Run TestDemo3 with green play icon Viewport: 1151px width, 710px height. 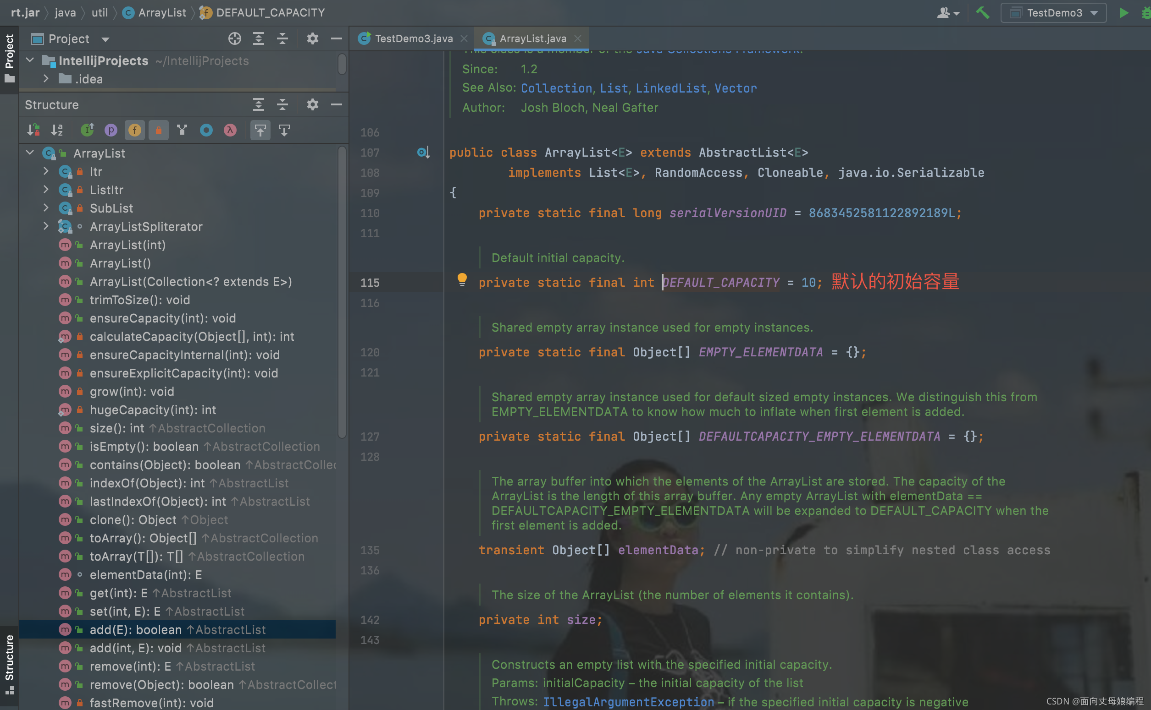1123,13
